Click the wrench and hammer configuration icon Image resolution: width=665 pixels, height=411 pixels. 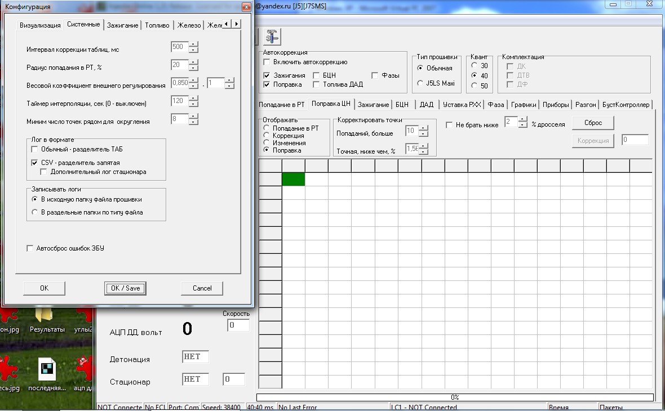click(x=272, y=35)
